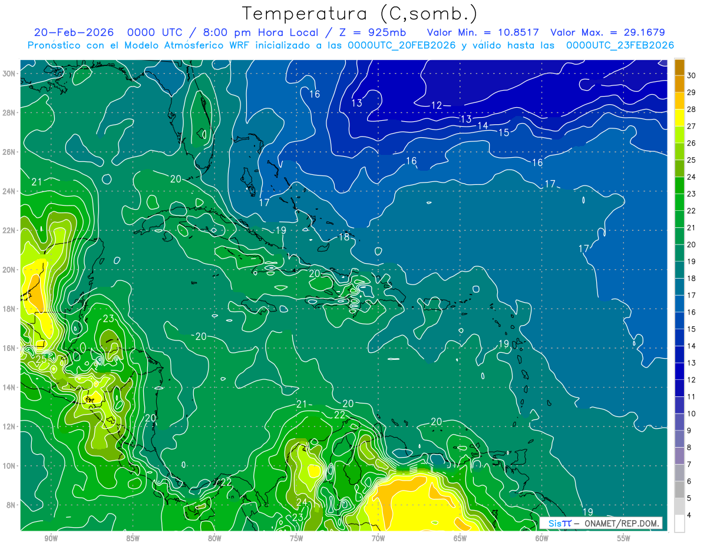
Task: Click the 25 contour label on the map
Action: tap(41, 359)
